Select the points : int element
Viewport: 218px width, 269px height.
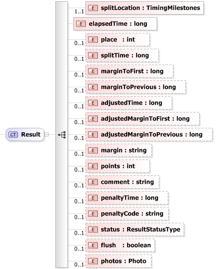point(118,166)
